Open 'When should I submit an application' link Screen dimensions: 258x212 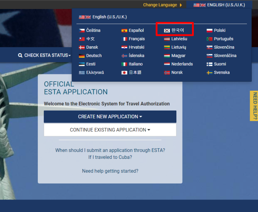[x=110, y=150]
